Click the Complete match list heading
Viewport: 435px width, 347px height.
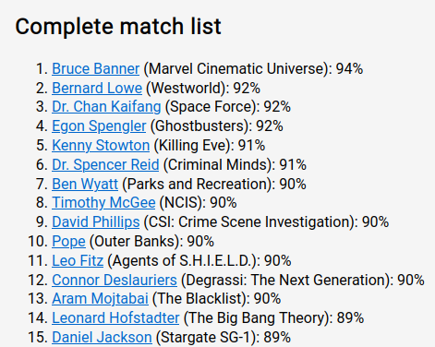118,27
